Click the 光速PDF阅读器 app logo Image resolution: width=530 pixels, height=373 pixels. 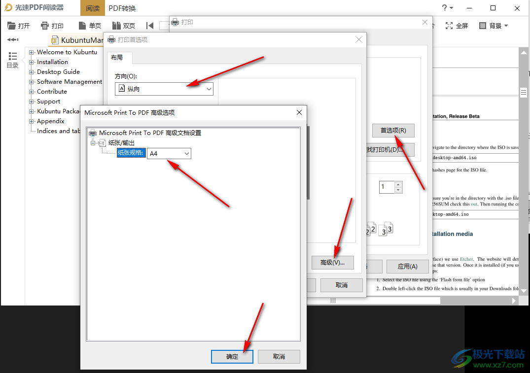8,7
